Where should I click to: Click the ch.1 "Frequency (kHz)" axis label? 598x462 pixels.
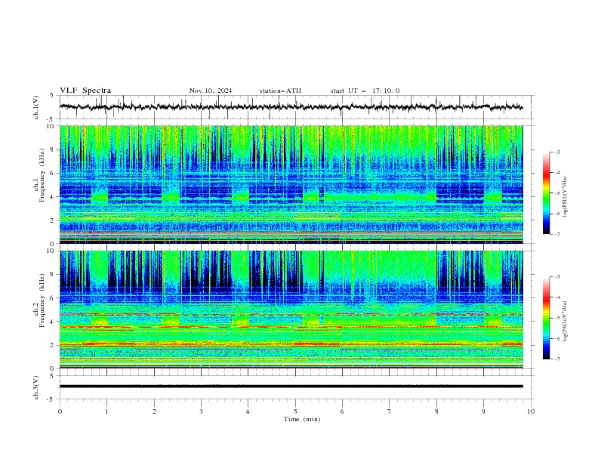42,175
